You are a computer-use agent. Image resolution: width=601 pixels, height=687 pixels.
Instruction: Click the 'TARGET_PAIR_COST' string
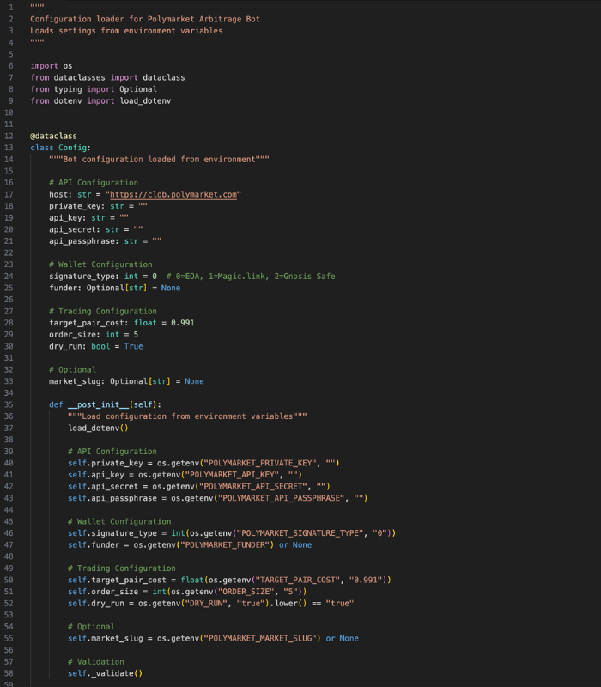pyautogui.click(x=298, y=581)
